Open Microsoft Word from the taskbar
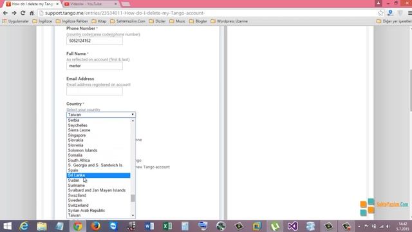The image size is (412, 232). [x=149, y=226]
